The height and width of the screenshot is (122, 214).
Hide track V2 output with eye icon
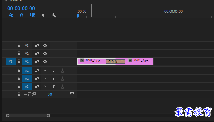point(45,54)
